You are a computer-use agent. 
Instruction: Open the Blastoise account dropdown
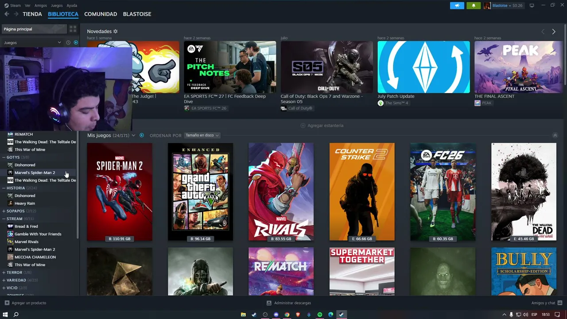click(x=503, y=5)
